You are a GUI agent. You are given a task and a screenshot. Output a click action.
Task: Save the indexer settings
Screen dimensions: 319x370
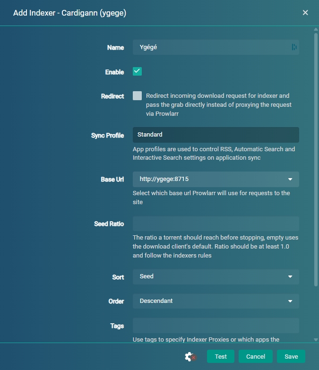pos(291,356)
